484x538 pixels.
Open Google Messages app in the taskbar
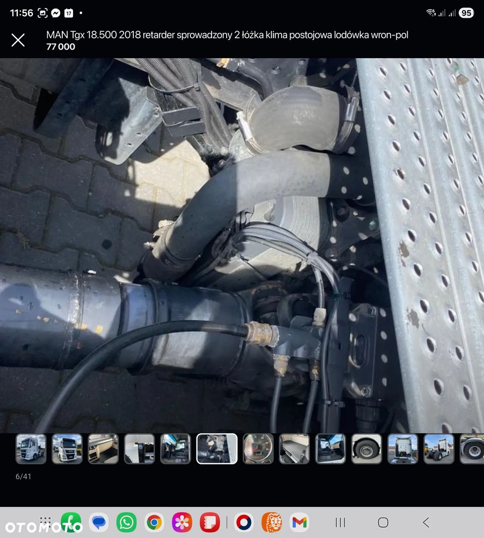click(x=99, y=522)
